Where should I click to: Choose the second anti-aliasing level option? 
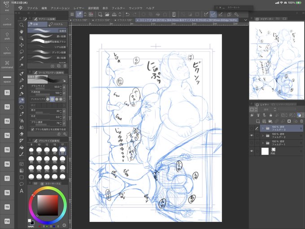pyautogui.click(x=52, y=99)
